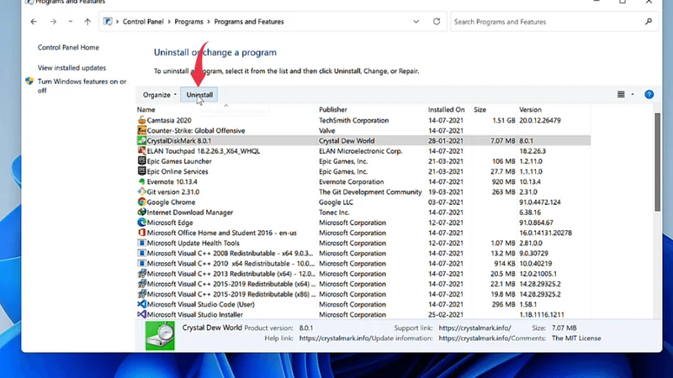Sort list by Publisher column header
673x378 pixels.
point(333,110)
